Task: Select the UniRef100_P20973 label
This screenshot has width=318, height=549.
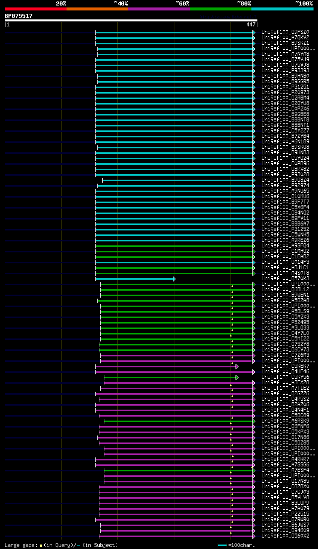Action: tap(285, 92)
